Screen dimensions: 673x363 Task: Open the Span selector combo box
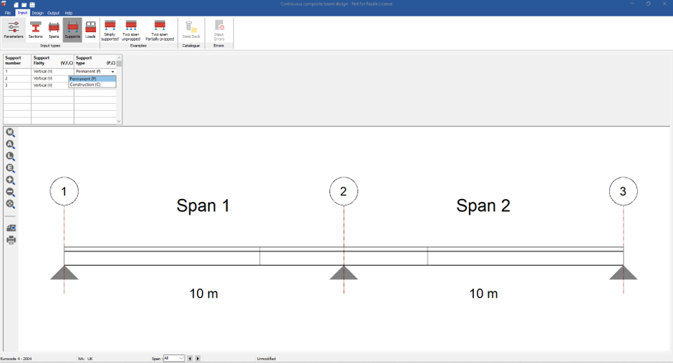click(x=174, y=358)
